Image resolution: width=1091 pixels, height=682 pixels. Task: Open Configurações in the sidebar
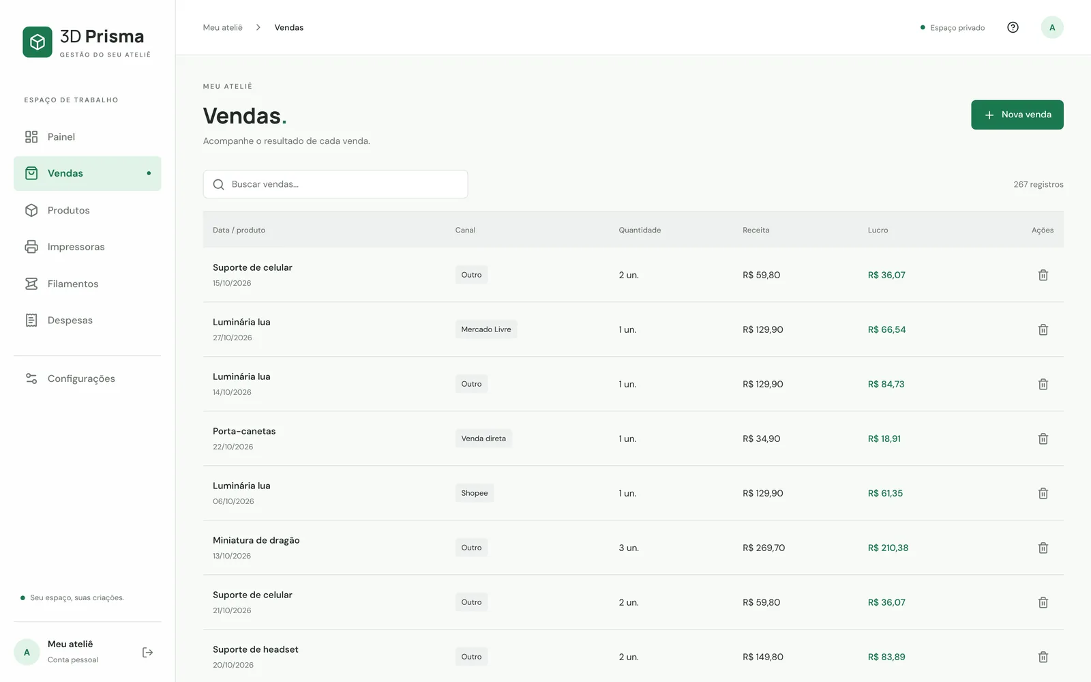click(x=87, y=379)
